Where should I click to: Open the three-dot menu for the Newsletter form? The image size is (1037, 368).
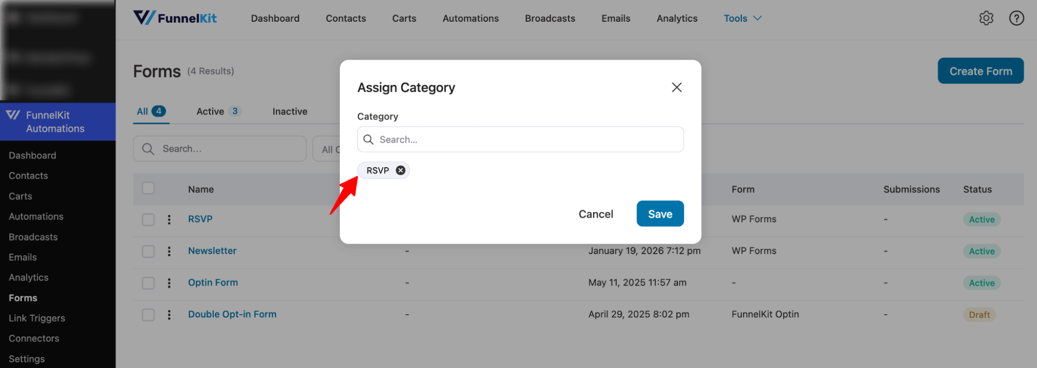click(x=169, y=251)
